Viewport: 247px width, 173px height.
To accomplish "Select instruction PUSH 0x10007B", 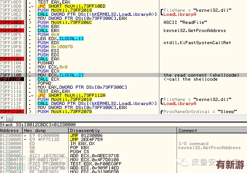I will click(55, 47).
